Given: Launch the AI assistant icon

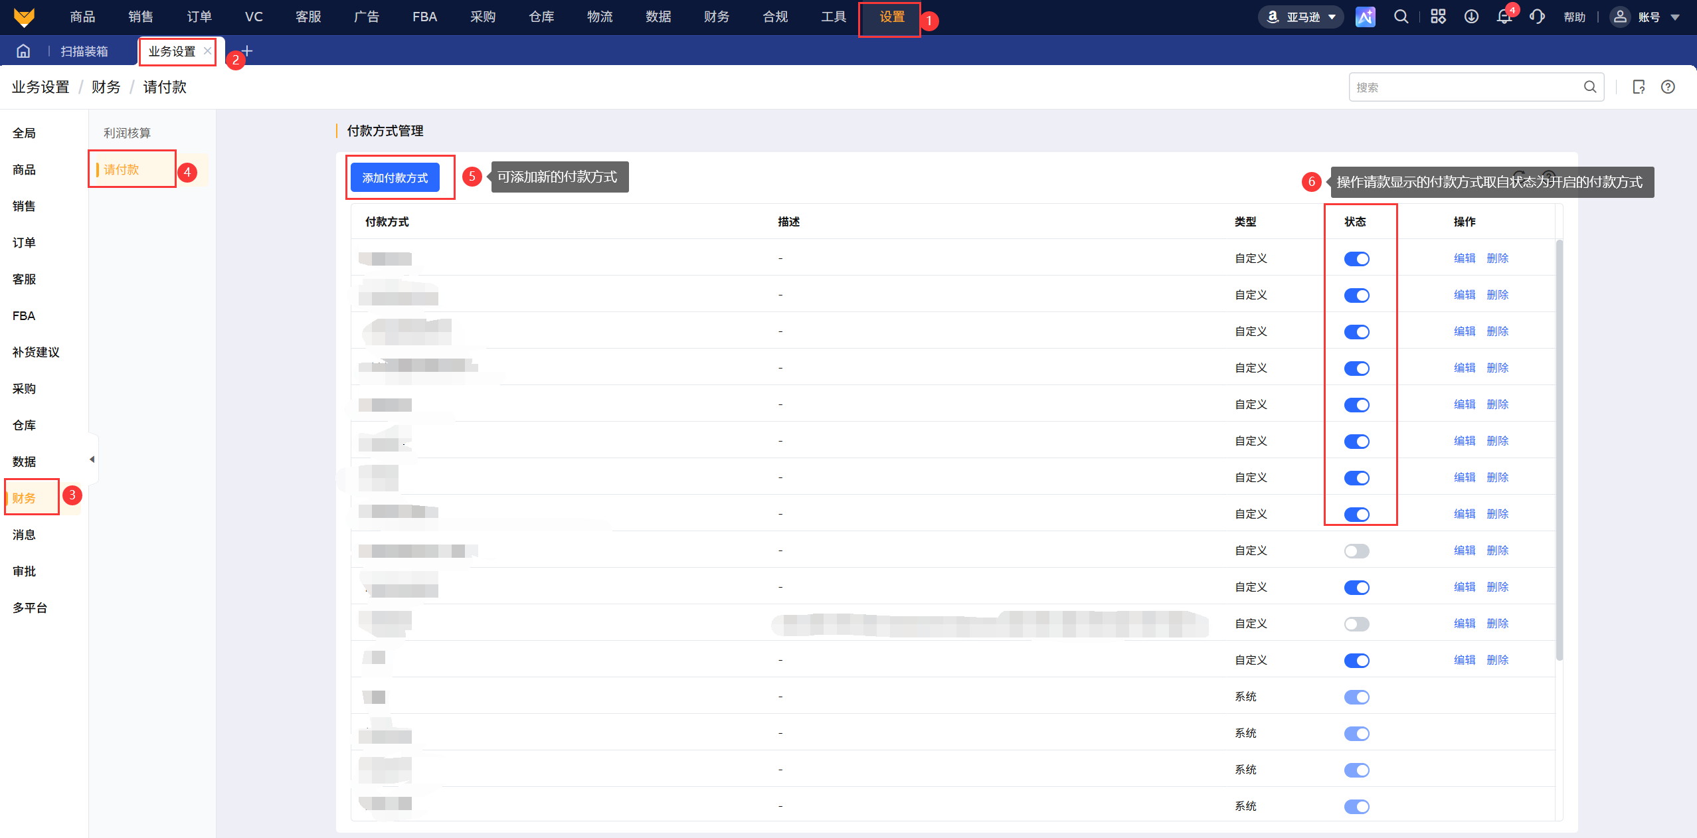Looking at the screenshot, I should tap(1365, 17).
